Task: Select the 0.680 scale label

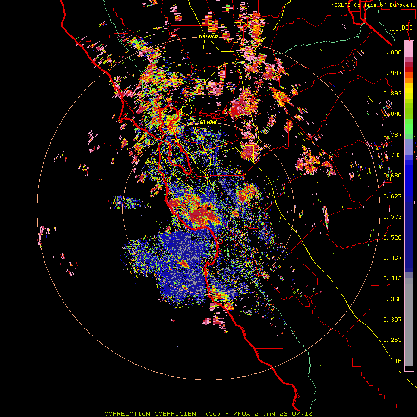Action: point(392,176)
